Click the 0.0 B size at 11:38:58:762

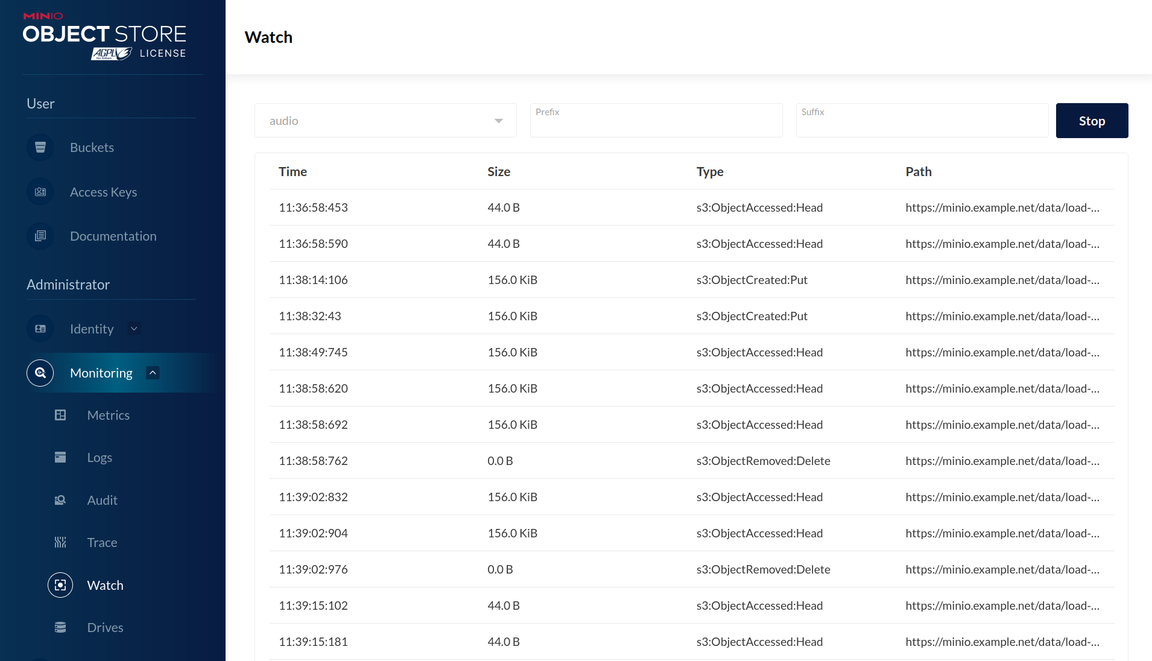pos(500,461)
